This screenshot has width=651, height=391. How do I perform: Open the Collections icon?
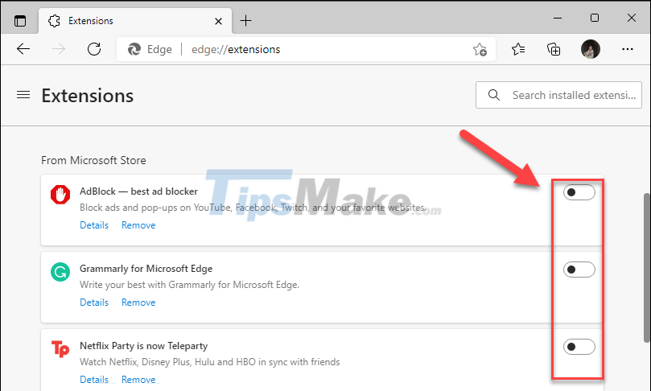[554, 49]
